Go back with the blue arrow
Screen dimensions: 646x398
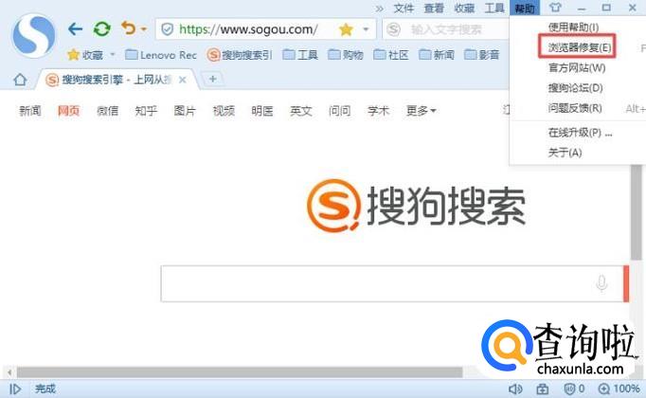click(x=76, y=28)
